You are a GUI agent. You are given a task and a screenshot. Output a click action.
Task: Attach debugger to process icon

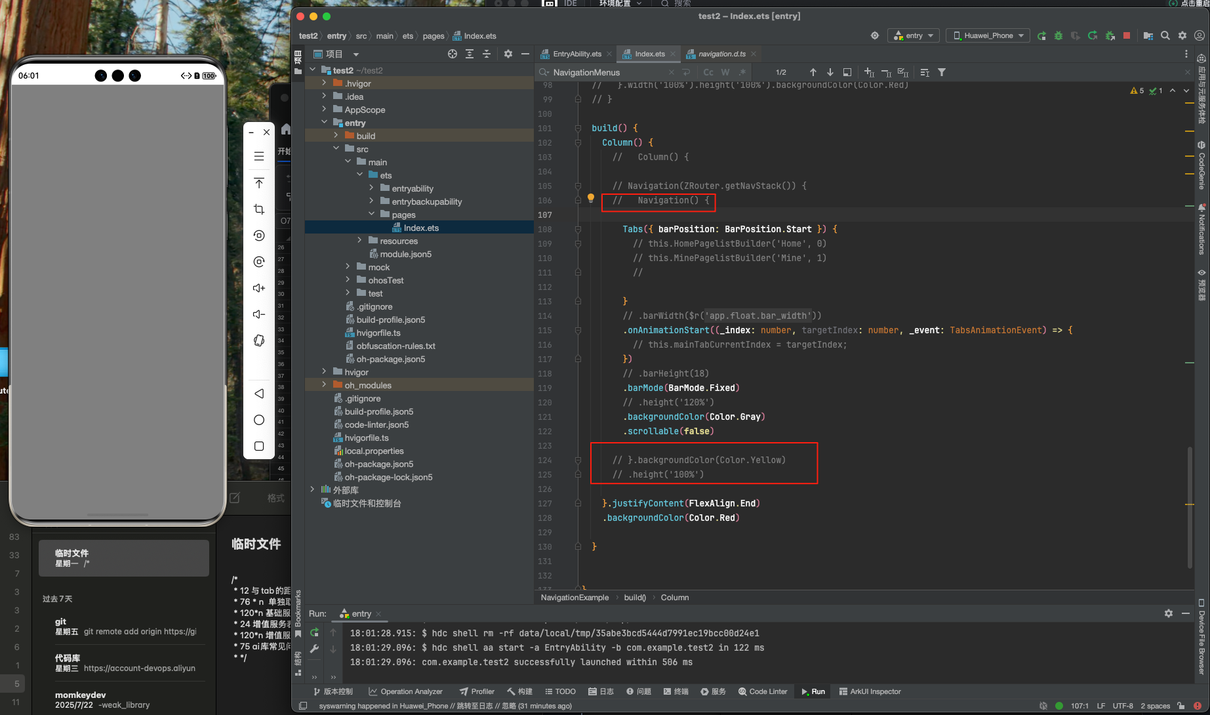tap(1110, 35)
